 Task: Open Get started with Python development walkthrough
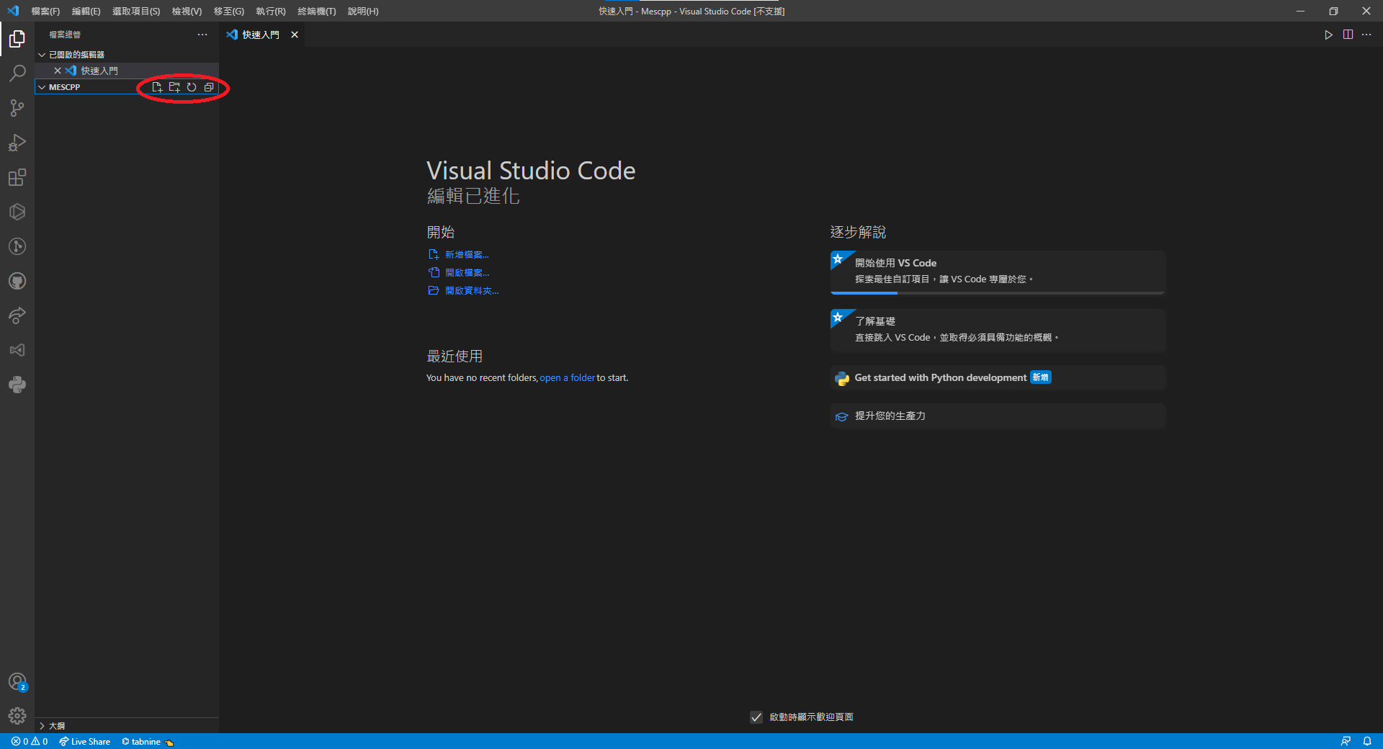998,378
